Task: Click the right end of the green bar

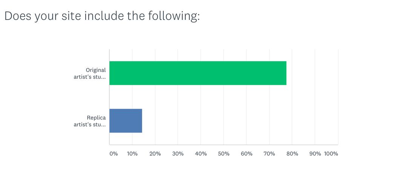Action: point(285,73)
